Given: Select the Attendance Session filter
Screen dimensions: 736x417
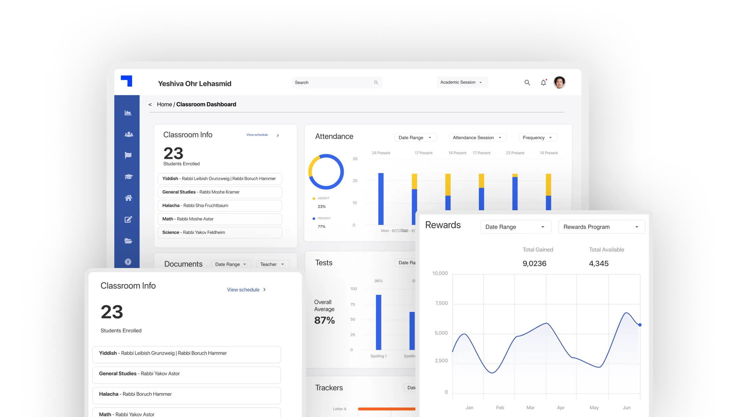Looking at the screenshot, I should 477,137.
